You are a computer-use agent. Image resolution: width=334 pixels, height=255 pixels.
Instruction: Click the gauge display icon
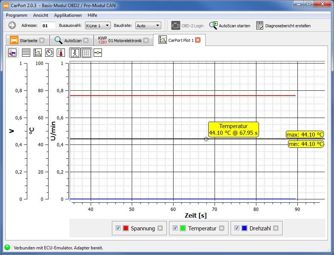click(49, 53)
